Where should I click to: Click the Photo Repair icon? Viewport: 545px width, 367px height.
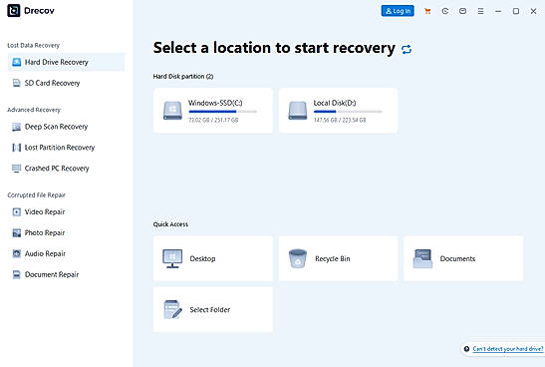point(16,232)
